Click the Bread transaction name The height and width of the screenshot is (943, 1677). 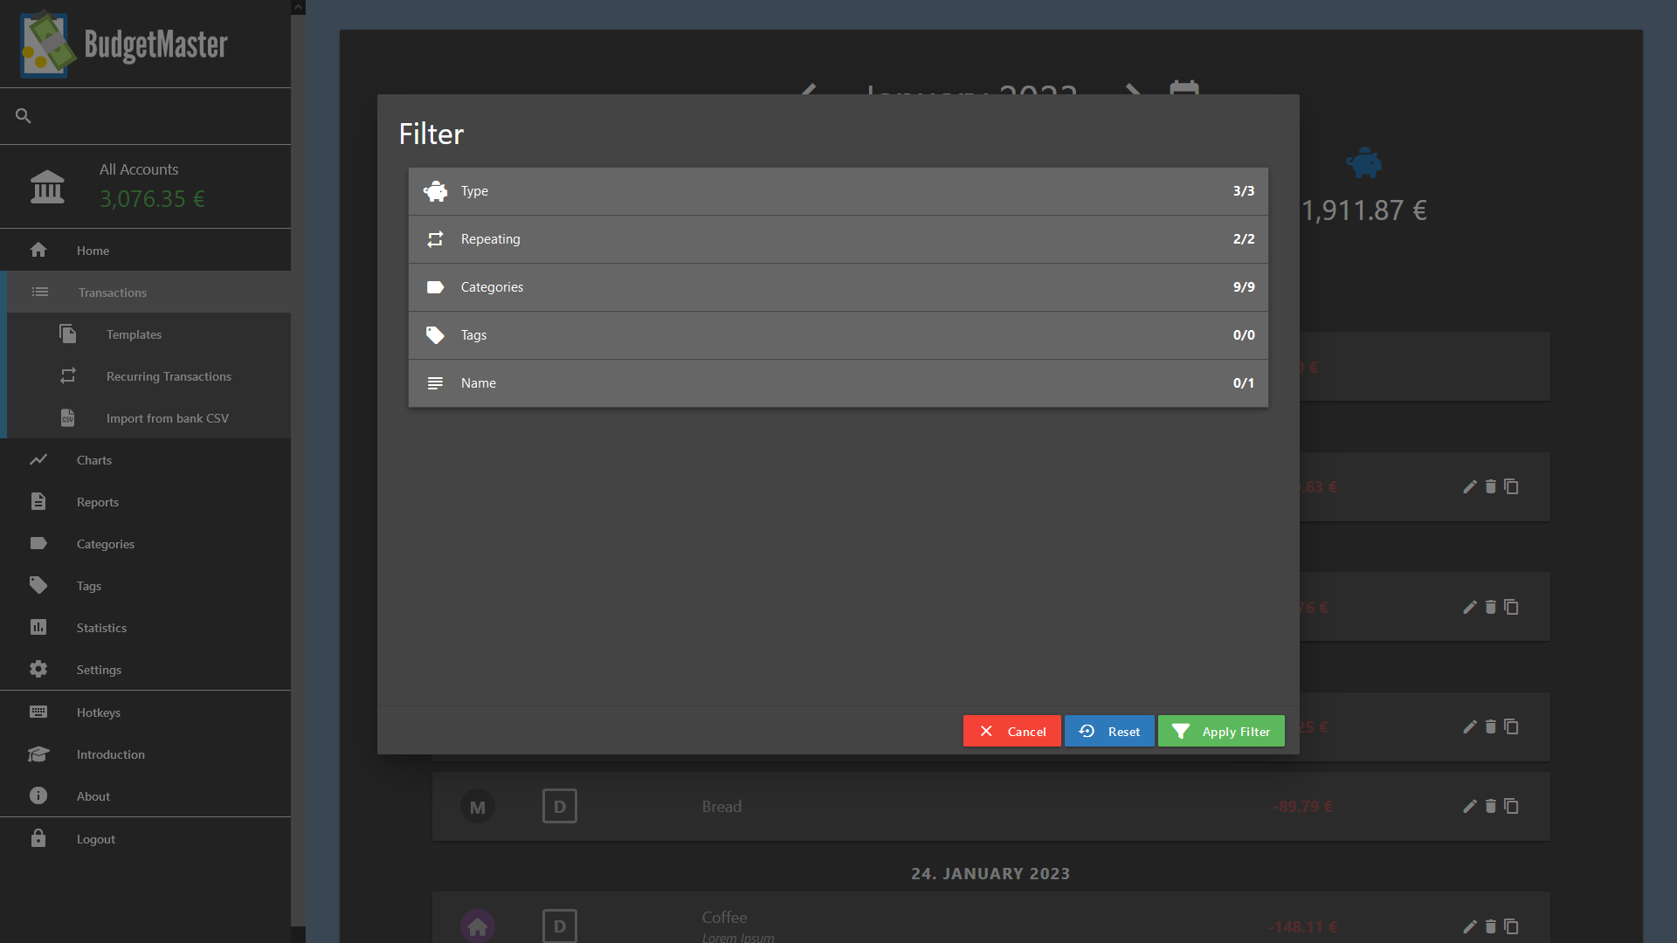point(721,807)
